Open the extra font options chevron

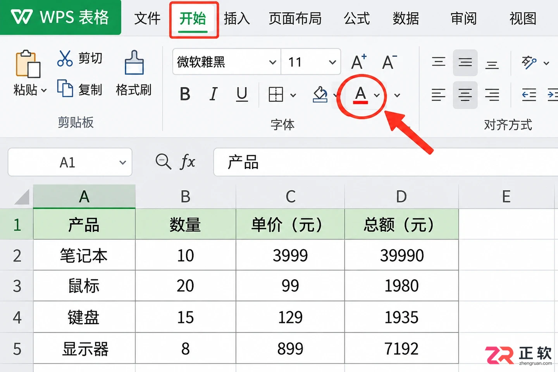(397, 95)
